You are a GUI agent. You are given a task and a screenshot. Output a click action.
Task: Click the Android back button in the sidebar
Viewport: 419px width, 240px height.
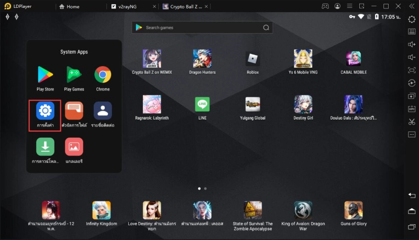point(412,195)
